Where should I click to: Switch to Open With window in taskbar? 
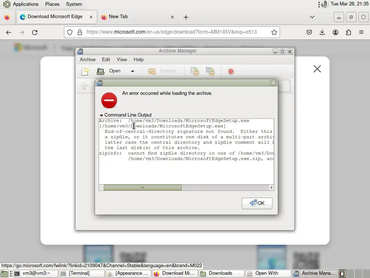(268, 274)
